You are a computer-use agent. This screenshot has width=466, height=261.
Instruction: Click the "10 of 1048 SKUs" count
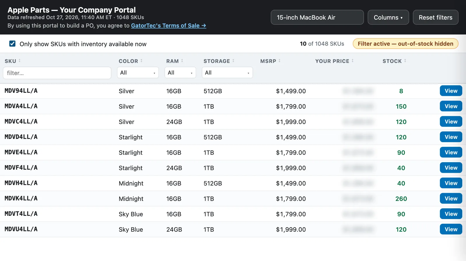click(x=322, y=44)
